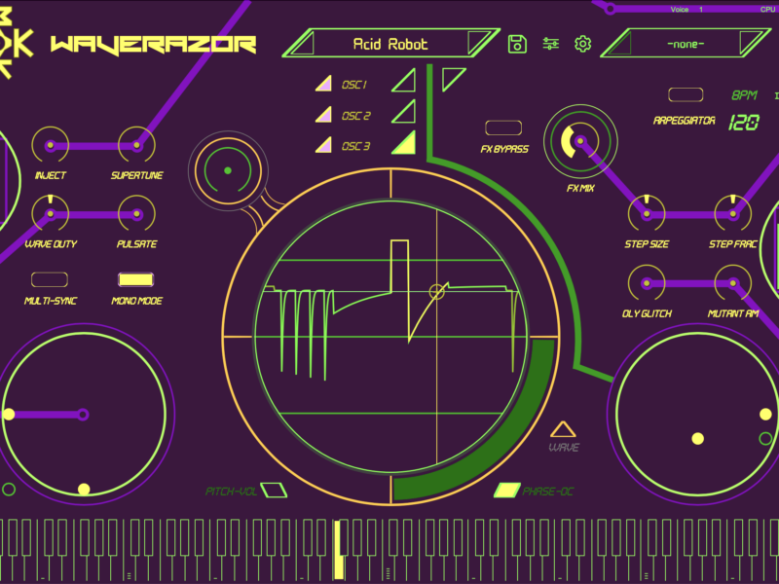Switch to the PITCH-VOL view
Image resolution: width=779 pixels, height=584 pixels.
tap(275, 491)
